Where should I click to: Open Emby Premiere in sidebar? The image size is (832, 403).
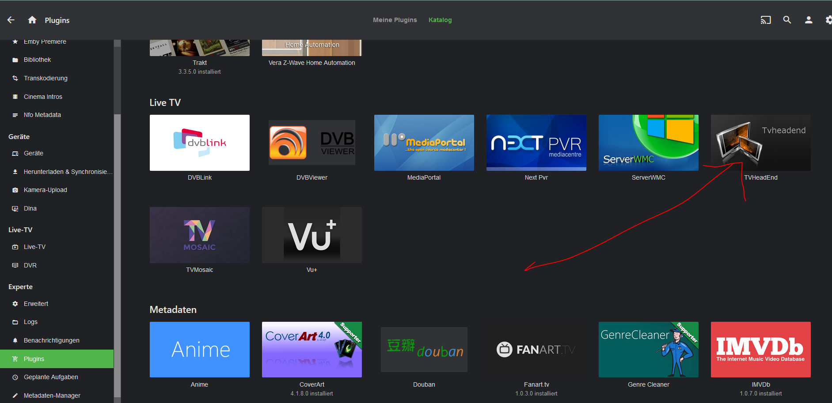tap(45, 41)
